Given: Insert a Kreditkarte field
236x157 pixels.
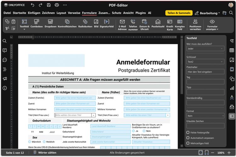Looking at the screenshot, I should pyautogui.click(x=170, y=25).
